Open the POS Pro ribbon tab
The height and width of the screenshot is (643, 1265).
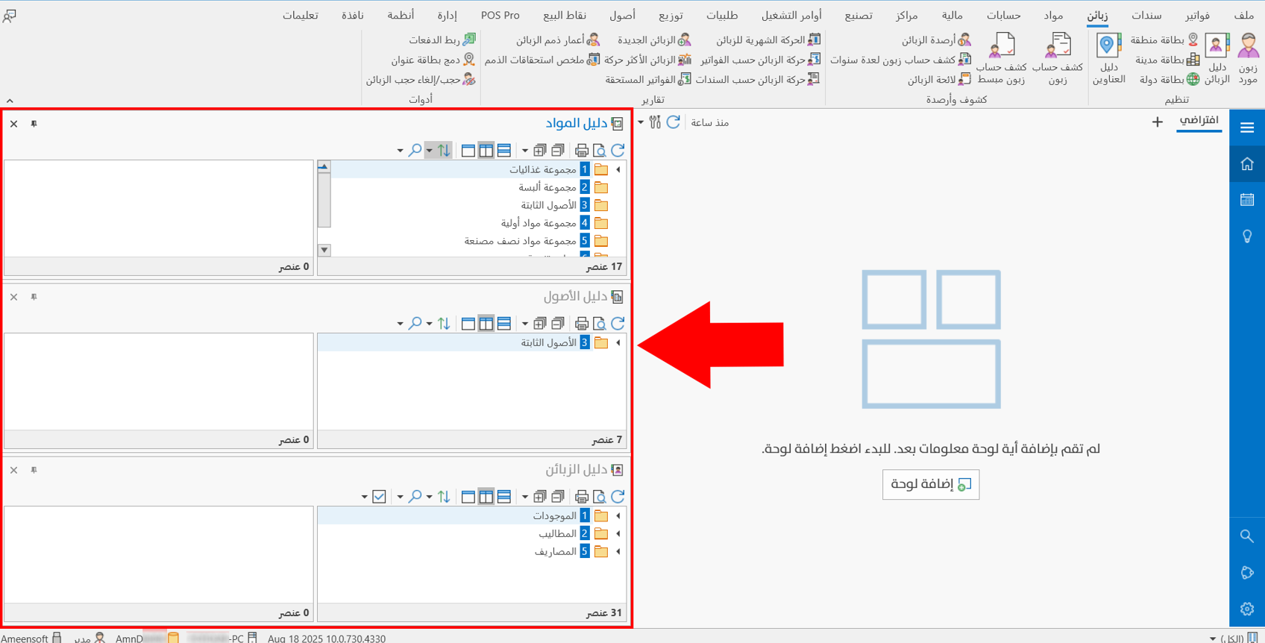[x=500, y=16]
